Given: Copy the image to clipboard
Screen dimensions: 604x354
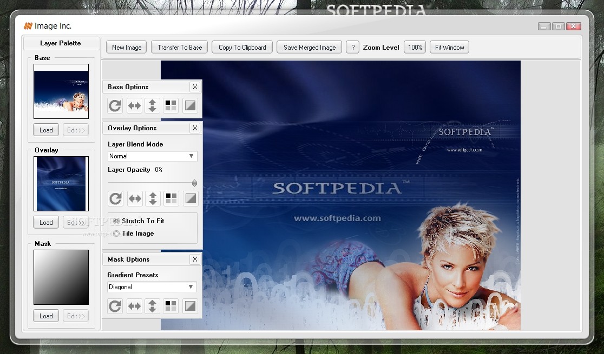Looking at the screenshot, I should [x=242, y=48].
